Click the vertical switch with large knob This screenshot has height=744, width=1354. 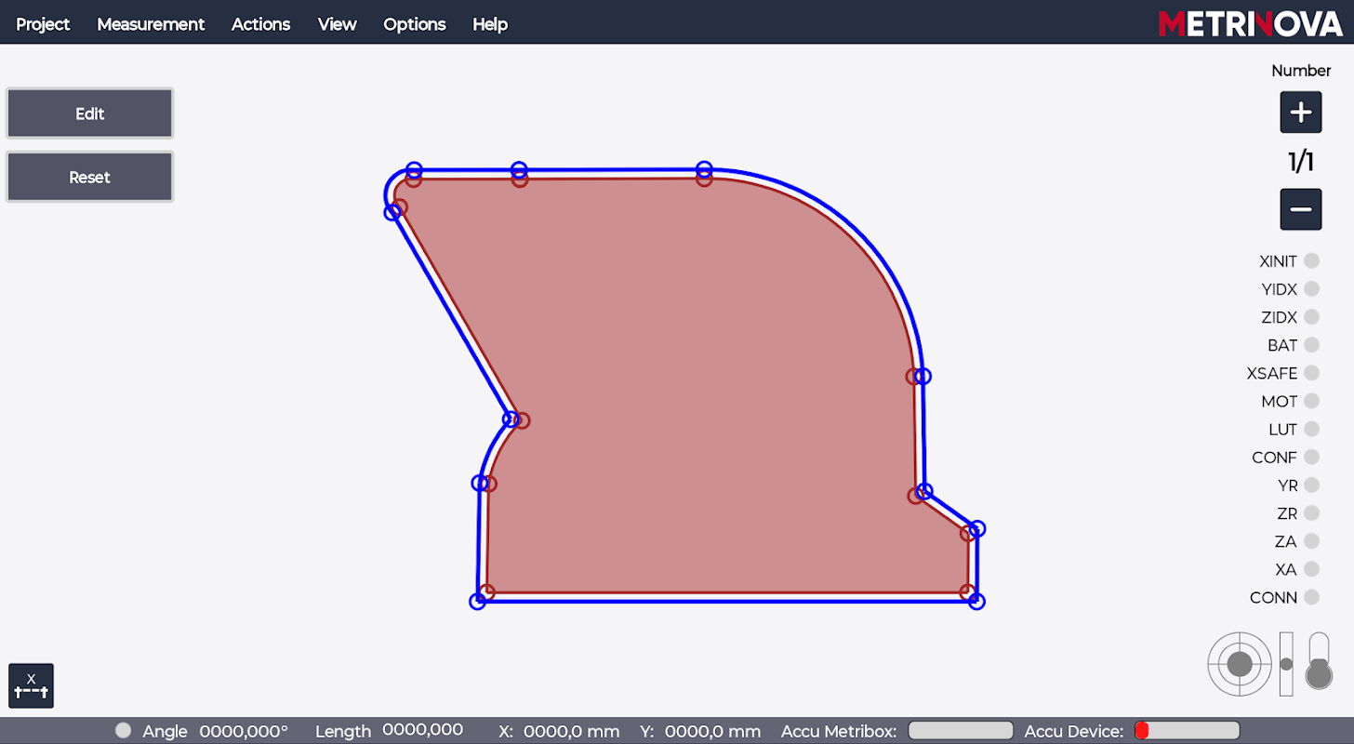(1319, 662)
